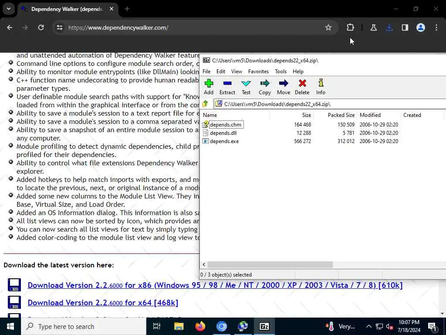Select the depends.dll file name
446x335 pixels.
click(x=223, y=133)
